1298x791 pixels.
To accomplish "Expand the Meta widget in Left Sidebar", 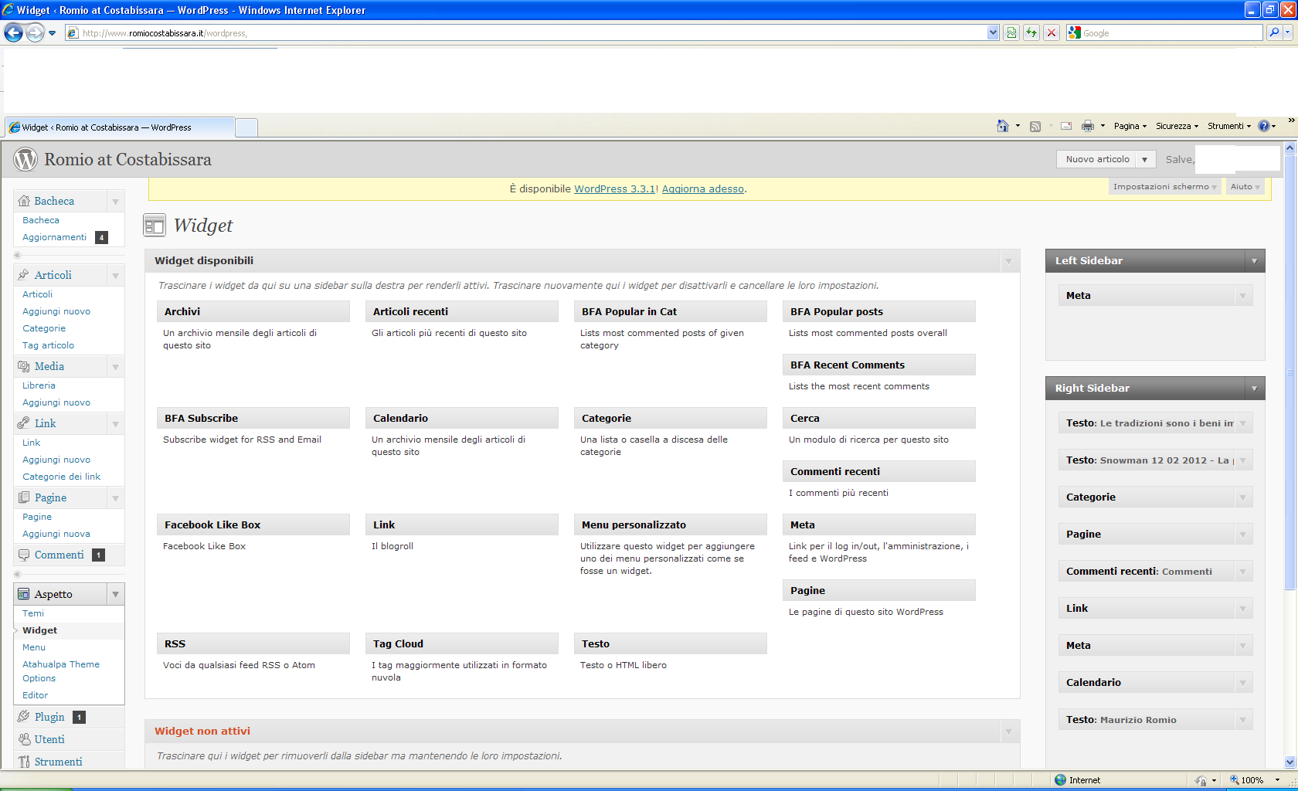I will pos(1242,296).
